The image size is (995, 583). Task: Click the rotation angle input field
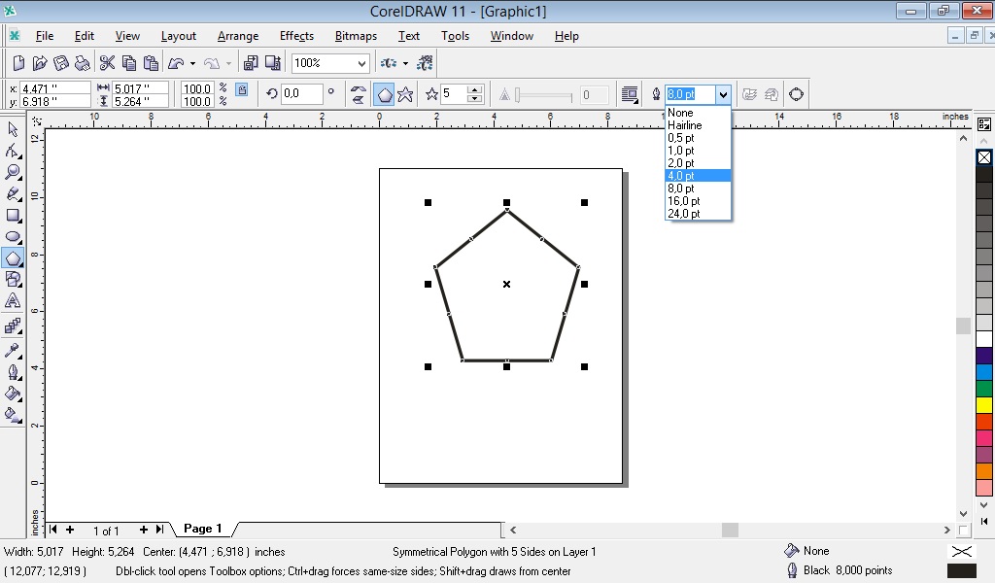click(x=302, y=94)
